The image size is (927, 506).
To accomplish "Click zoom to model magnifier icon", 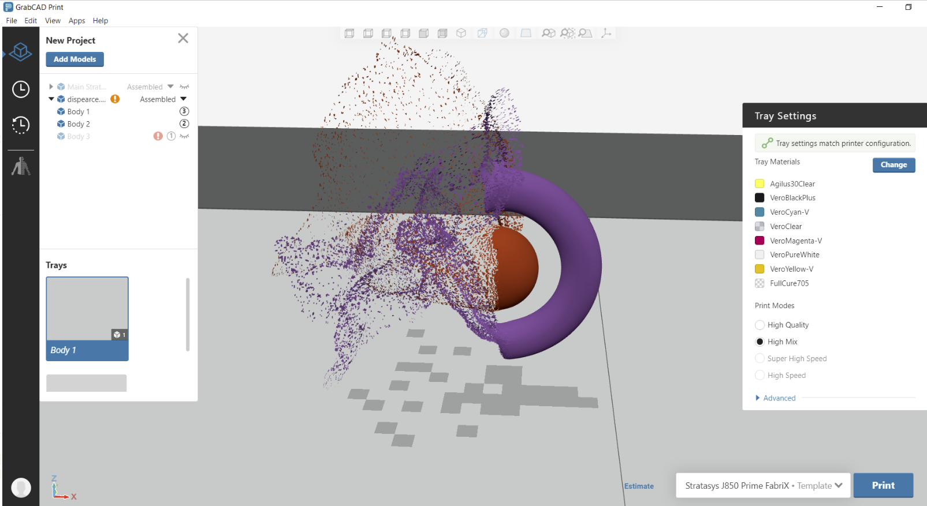I will (548, 33).
